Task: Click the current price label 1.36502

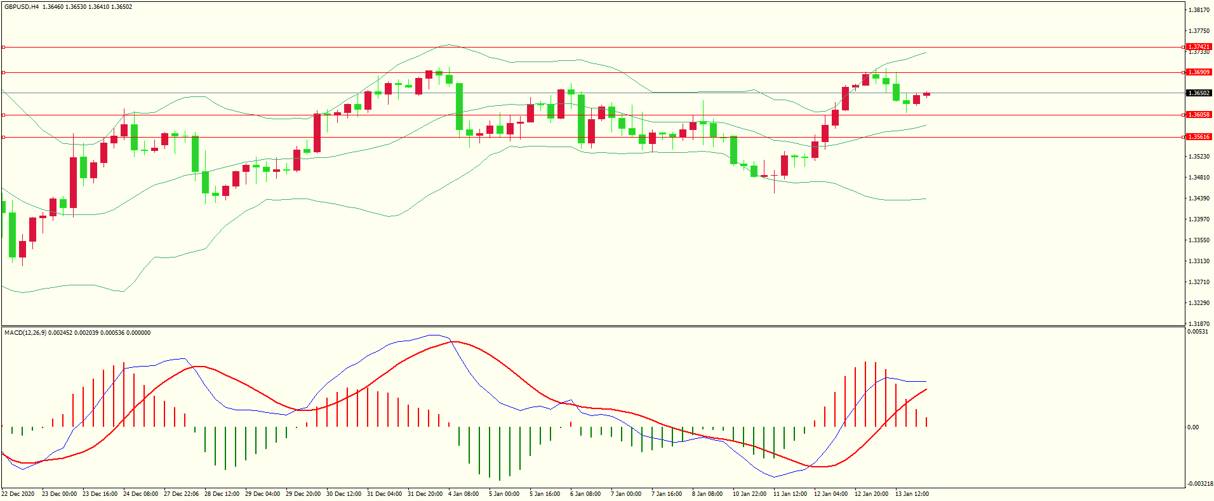Action: click(x=1199, y=93)
